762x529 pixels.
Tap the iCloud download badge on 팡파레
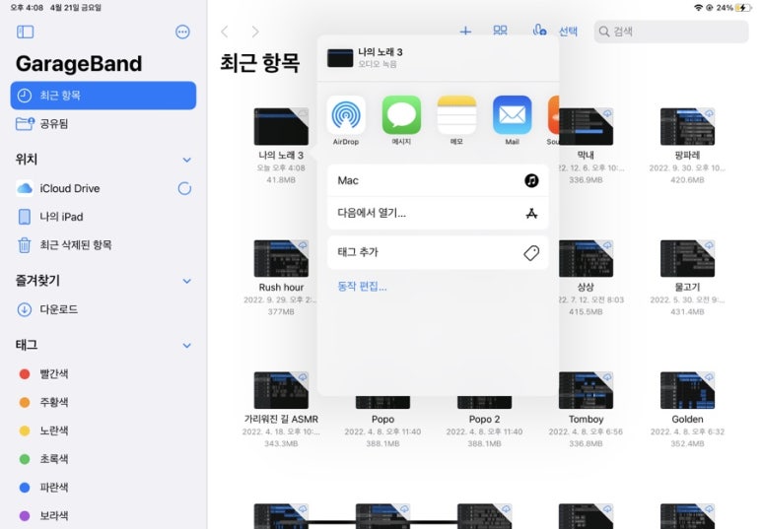click(x=709, y=113)
